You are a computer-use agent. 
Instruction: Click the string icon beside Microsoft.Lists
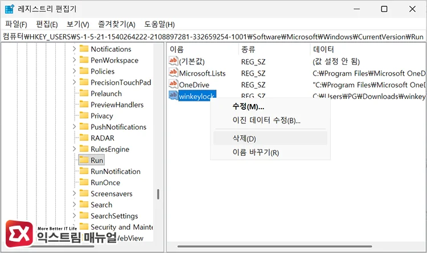pos(173,72)
